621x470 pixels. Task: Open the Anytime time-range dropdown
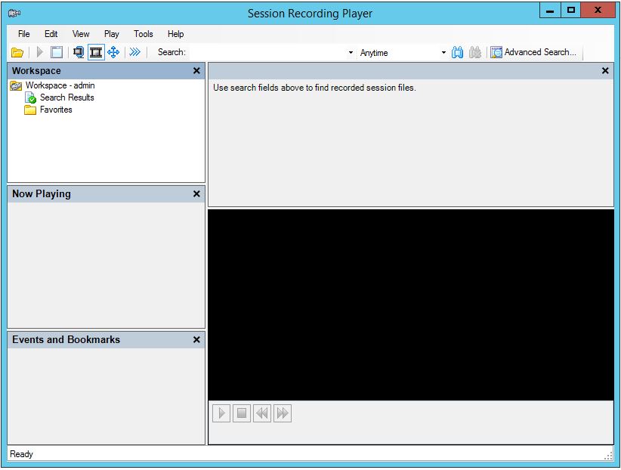pyautogui.click(x=442, y=52)
